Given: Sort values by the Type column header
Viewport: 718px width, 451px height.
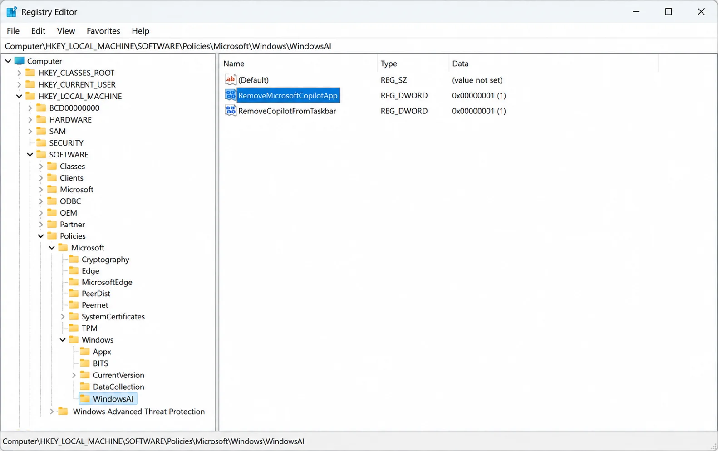Looking at the screenshot, I should click(413, 64).
